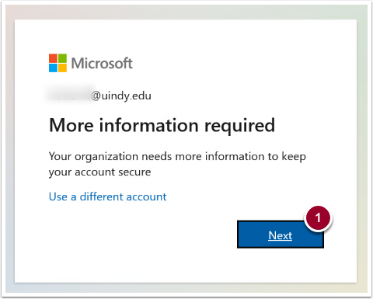The width and height of the screenshot is (373, 299).
Task: Click the blue Next button
Action: coord(281,235)
